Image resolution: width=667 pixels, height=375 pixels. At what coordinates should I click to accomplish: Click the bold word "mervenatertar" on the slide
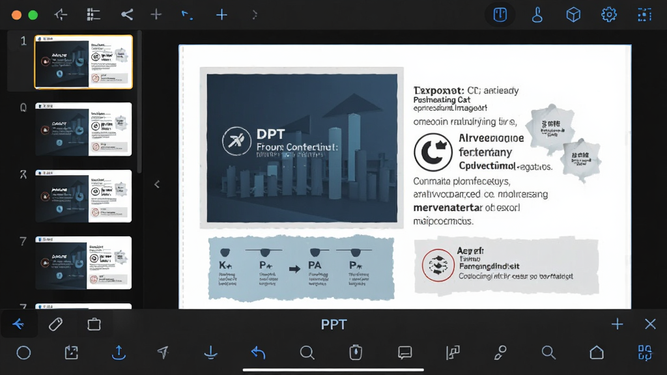[448, 208]
